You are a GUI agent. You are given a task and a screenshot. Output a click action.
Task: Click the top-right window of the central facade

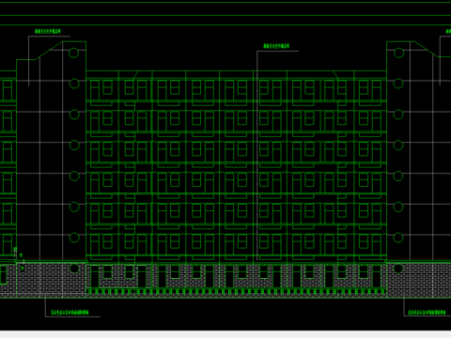tap(377, 90)
